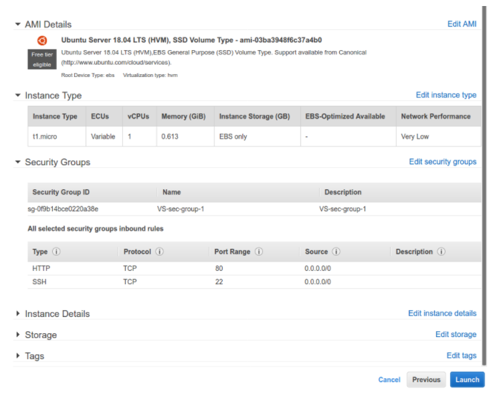Collapse the Instance Type section
Image resolution: width=503 pixels, height=402 pixels.
(x=18, y=96)
